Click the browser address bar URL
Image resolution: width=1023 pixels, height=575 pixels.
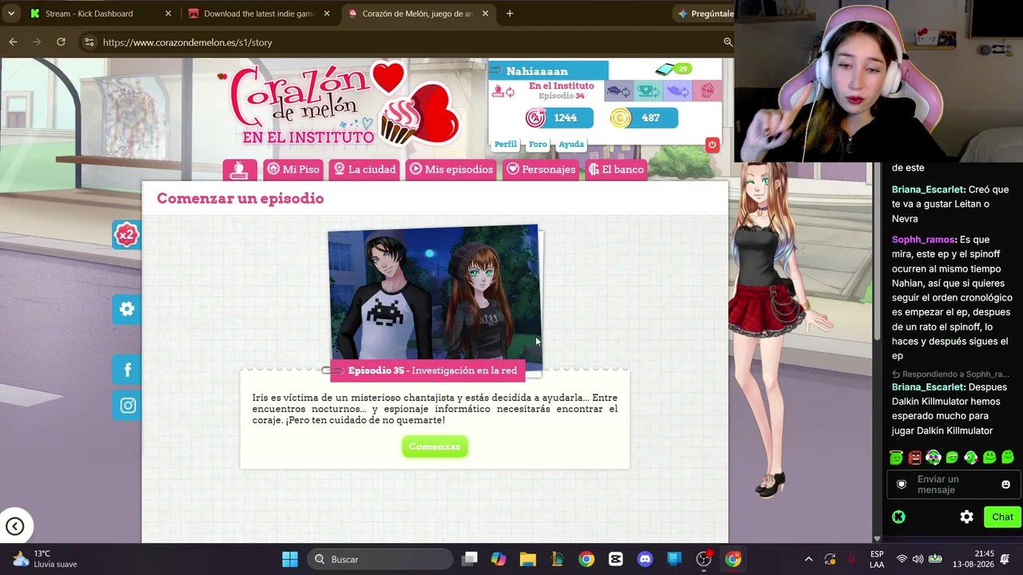187,42
